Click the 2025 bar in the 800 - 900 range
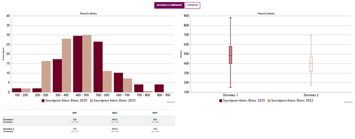The image size is (355, 139). (x=159, y=88)
